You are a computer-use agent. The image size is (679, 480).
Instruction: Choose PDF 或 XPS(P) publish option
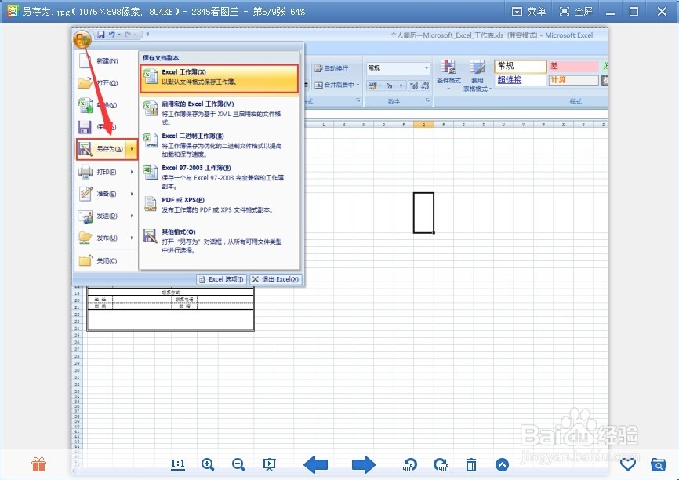point(219,205)
